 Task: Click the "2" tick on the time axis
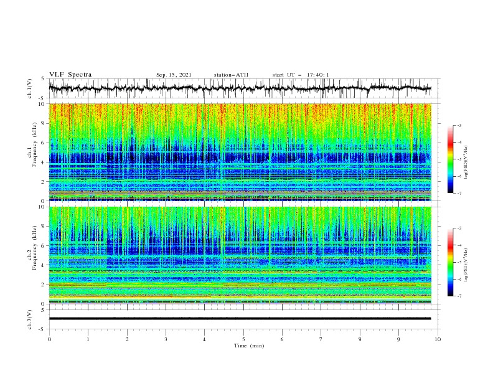point(127,339)
